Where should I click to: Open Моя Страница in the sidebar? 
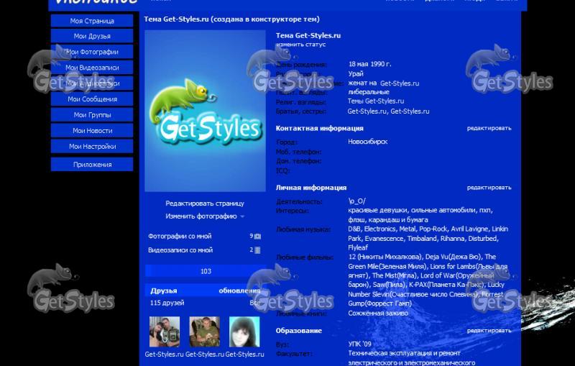click(92, 21)
